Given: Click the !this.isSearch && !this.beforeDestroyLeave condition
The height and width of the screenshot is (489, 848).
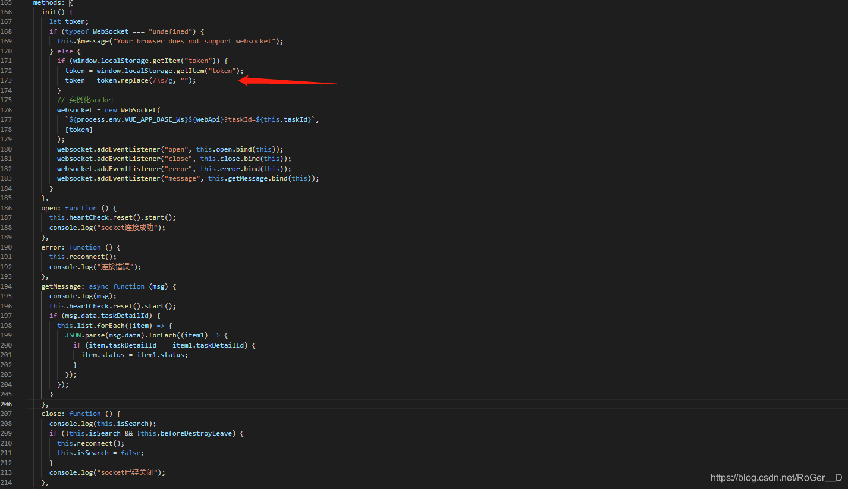Looking at the screenshot, I should click(x=146, y=433).
